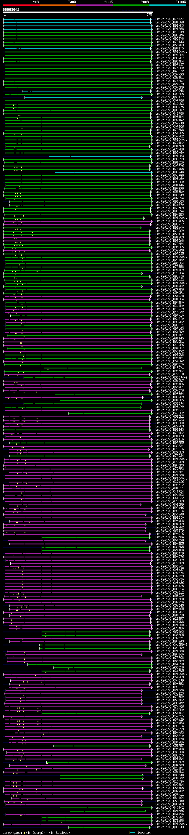Select the UniRef100_A9PC48 label
Viewport: 189px width, 835px height.
(170, 91)
